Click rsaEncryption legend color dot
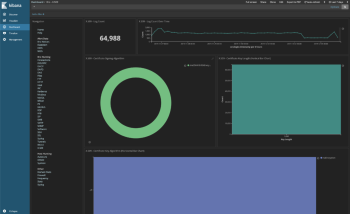The image size is (350, 214). [x=321, y=158]
